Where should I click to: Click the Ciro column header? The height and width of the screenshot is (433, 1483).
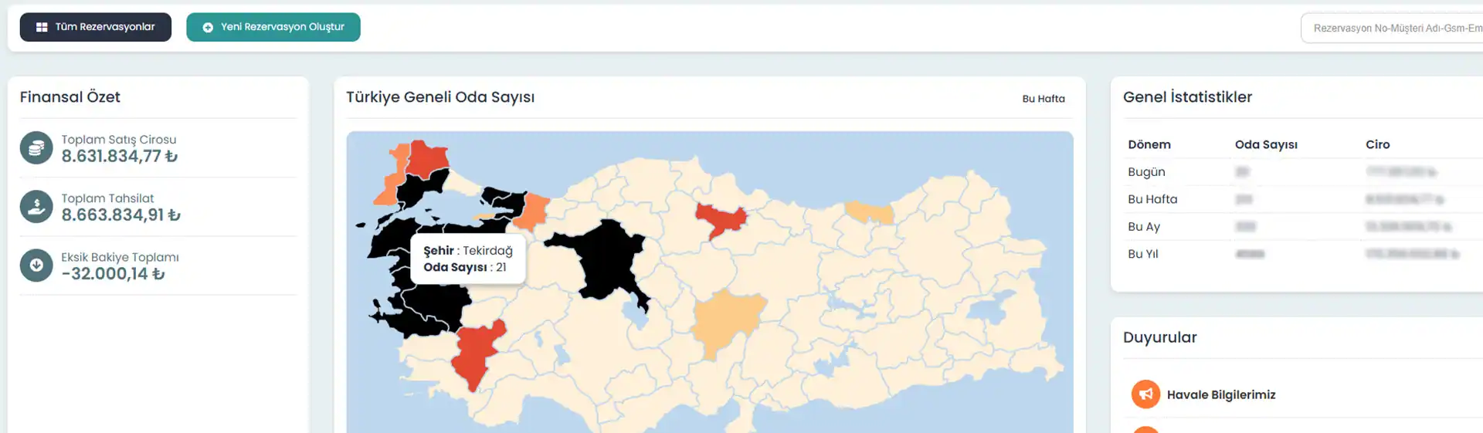[x=1377, y=144]
